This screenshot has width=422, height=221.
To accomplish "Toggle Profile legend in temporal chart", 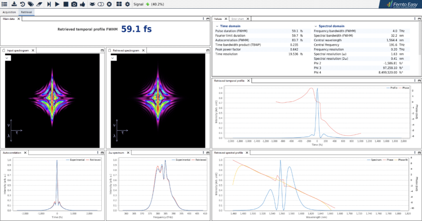I will [x=392, y=88].
